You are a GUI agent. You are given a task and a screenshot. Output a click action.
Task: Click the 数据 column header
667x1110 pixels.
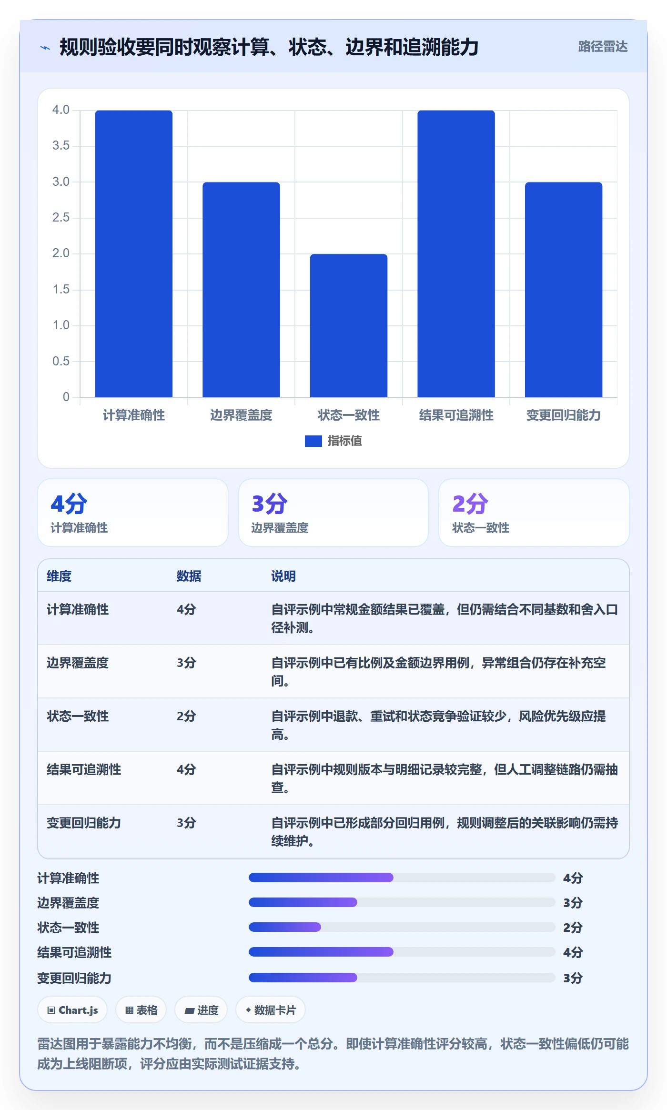point(189,576)
